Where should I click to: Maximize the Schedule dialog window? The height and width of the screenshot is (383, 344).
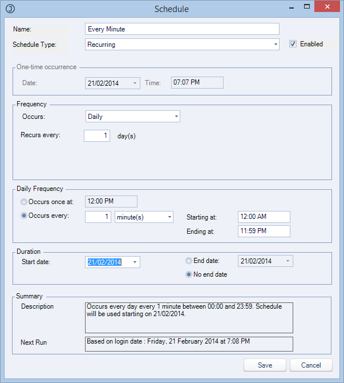[x=306, y=8]
